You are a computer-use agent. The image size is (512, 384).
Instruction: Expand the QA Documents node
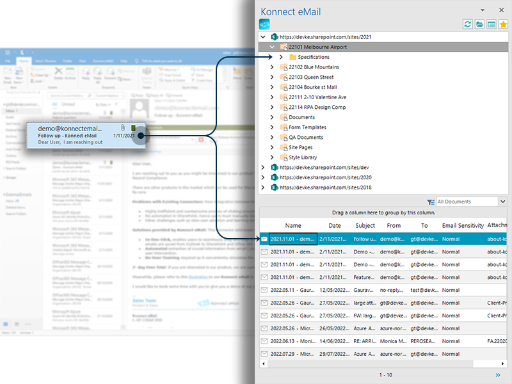click(272, 138)
